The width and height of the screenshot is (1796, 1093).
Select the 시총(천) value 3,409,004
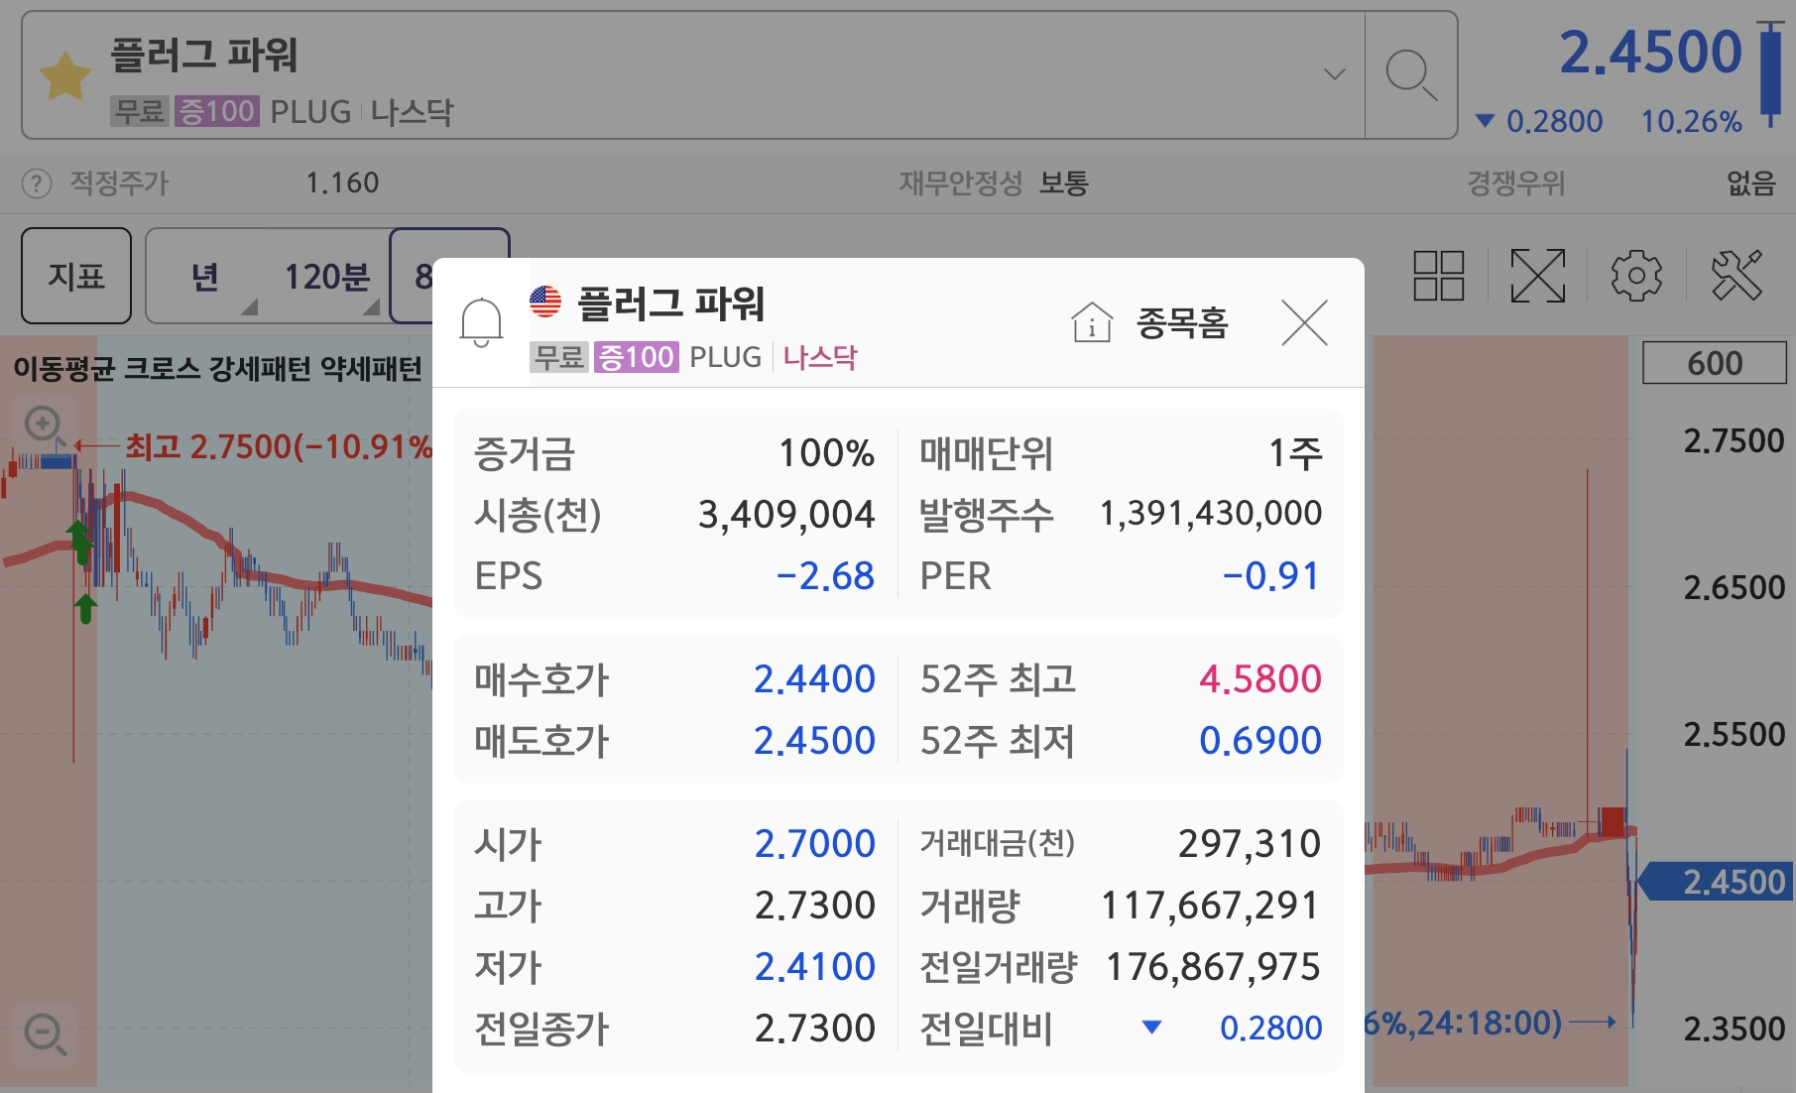(x=786, y=515)
